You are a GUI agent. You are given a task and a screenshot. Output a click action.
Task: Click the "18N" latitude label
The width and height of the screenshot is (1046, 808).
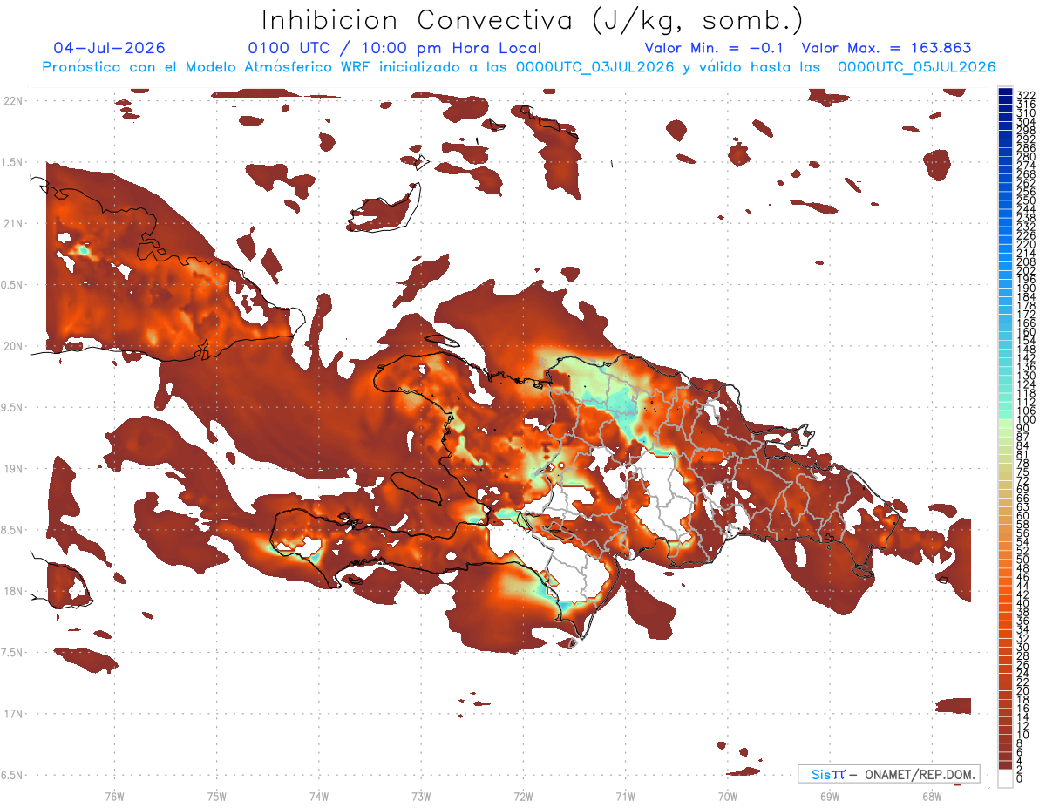(12, 591)
